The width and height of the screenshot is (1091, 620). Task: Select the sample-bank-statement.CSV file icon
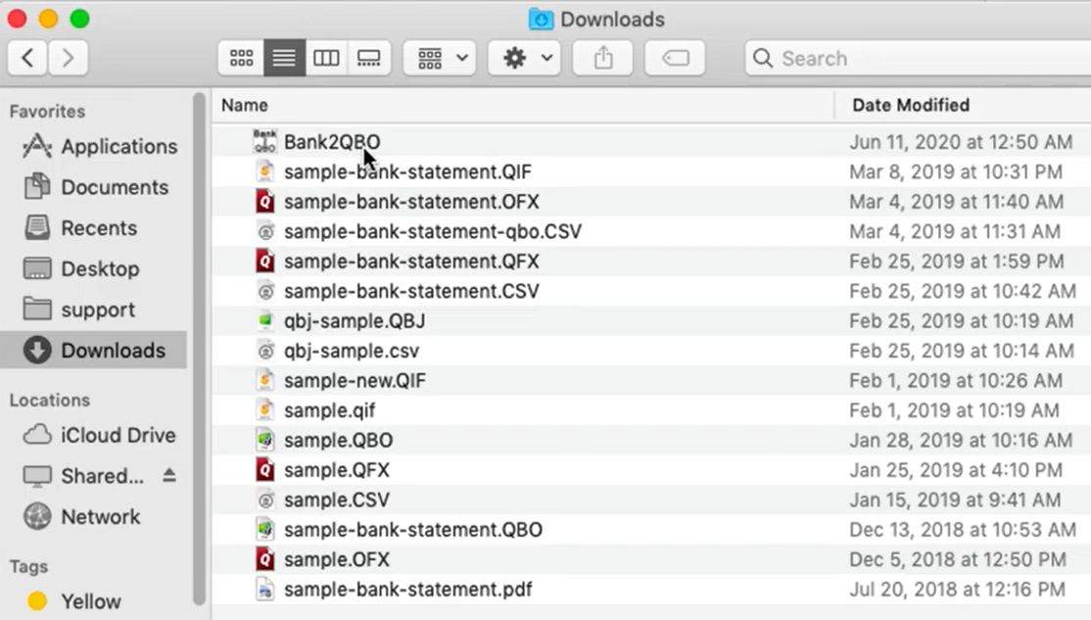pyautogui.click(x=265, y=291)
